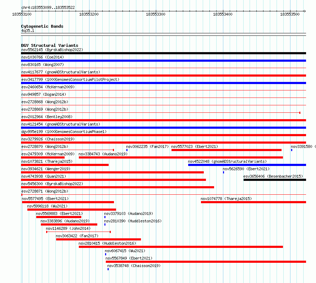
Task: Click ruler position 183553200
Action: pyautogui.click(x=89, y=14)
